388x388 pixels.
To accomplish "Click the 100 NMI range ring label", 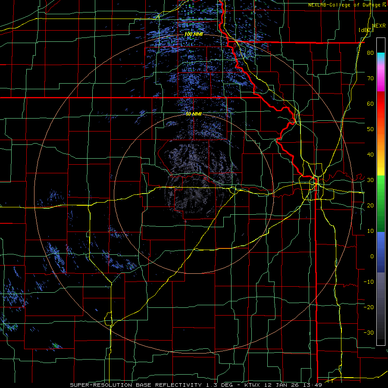I will pos(194,34).
